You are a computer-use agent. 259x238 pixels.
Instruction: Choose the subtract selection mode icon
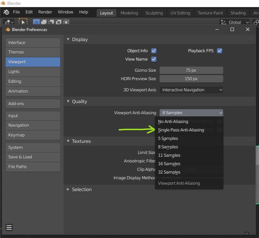point(51,22)
